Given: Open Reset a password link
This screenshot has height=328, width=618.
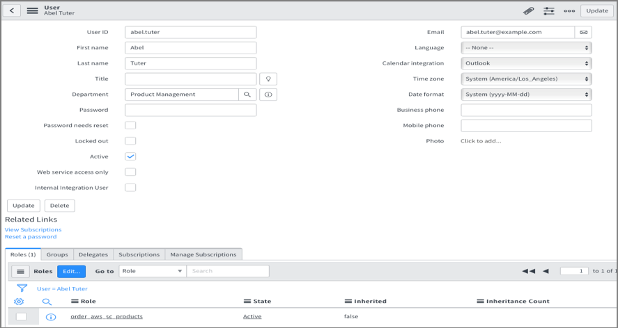Looking at the screenshot, I should point(31,237).
